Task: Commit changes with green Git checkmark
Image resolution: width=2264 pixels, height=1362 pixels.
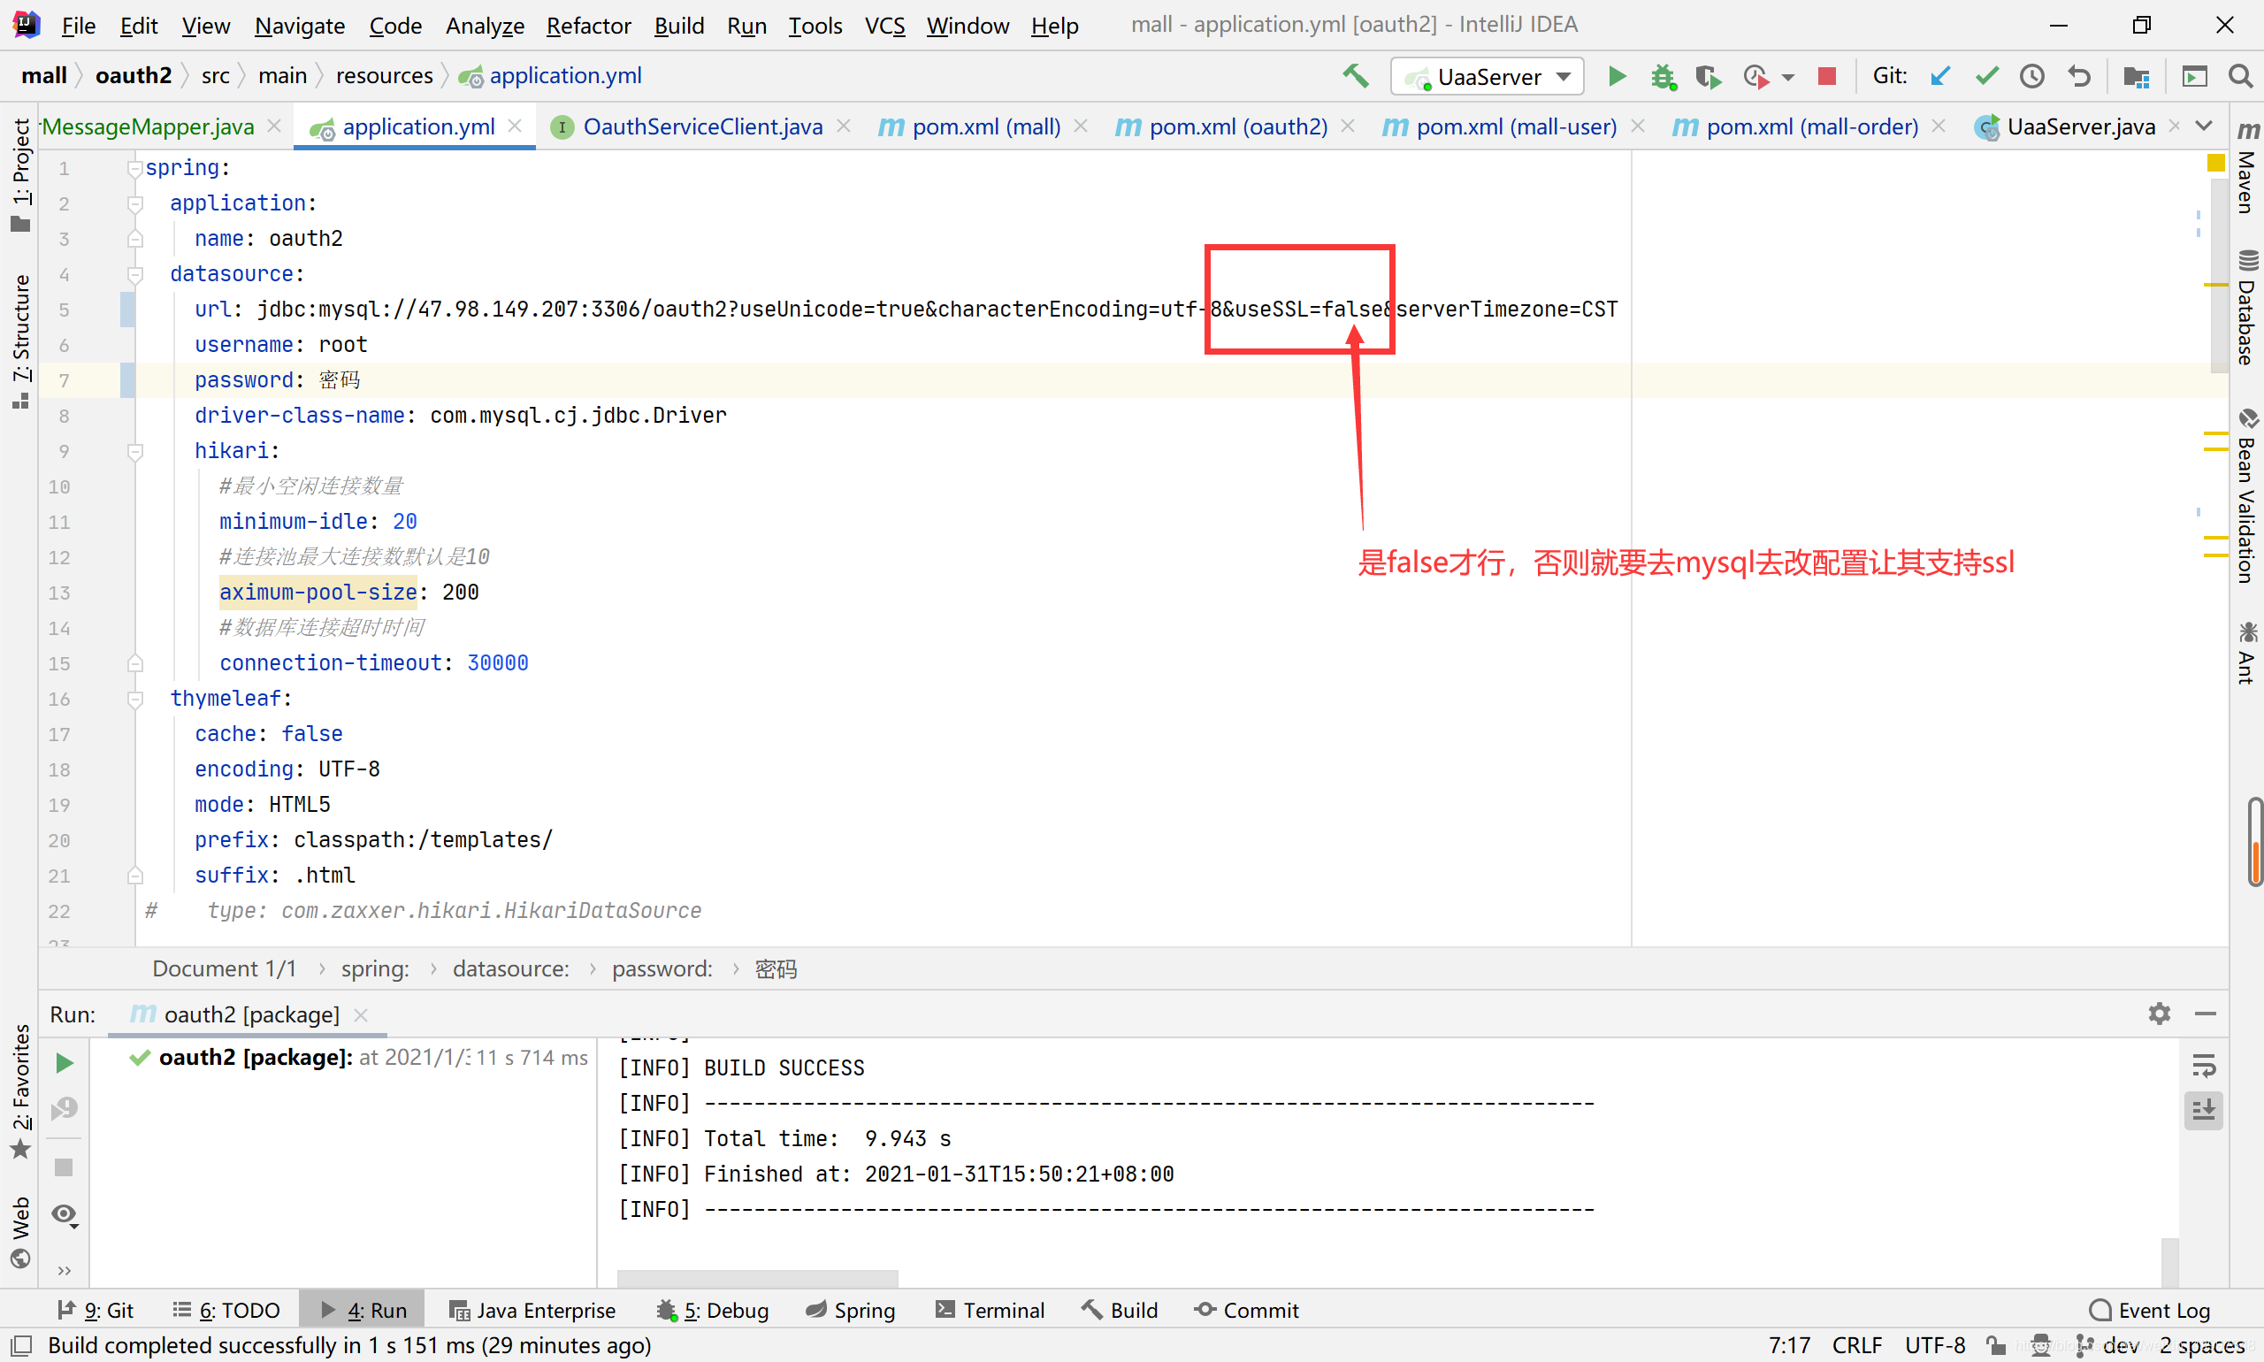Action: (1986, 76)
